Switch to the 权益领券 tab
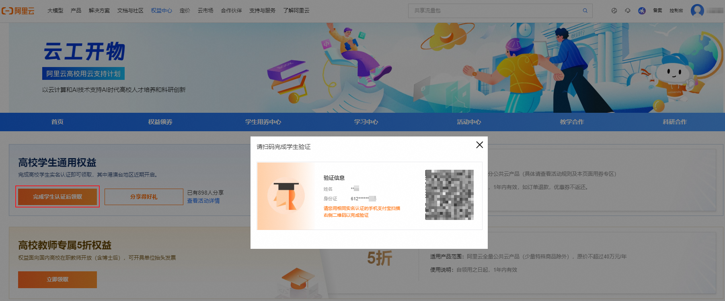The width and height of the screenshot is (725, 301). click(x=160, y=122)
